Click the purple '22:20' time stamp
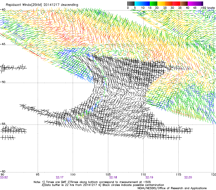216x190 pixels. (x=188, y=177)
